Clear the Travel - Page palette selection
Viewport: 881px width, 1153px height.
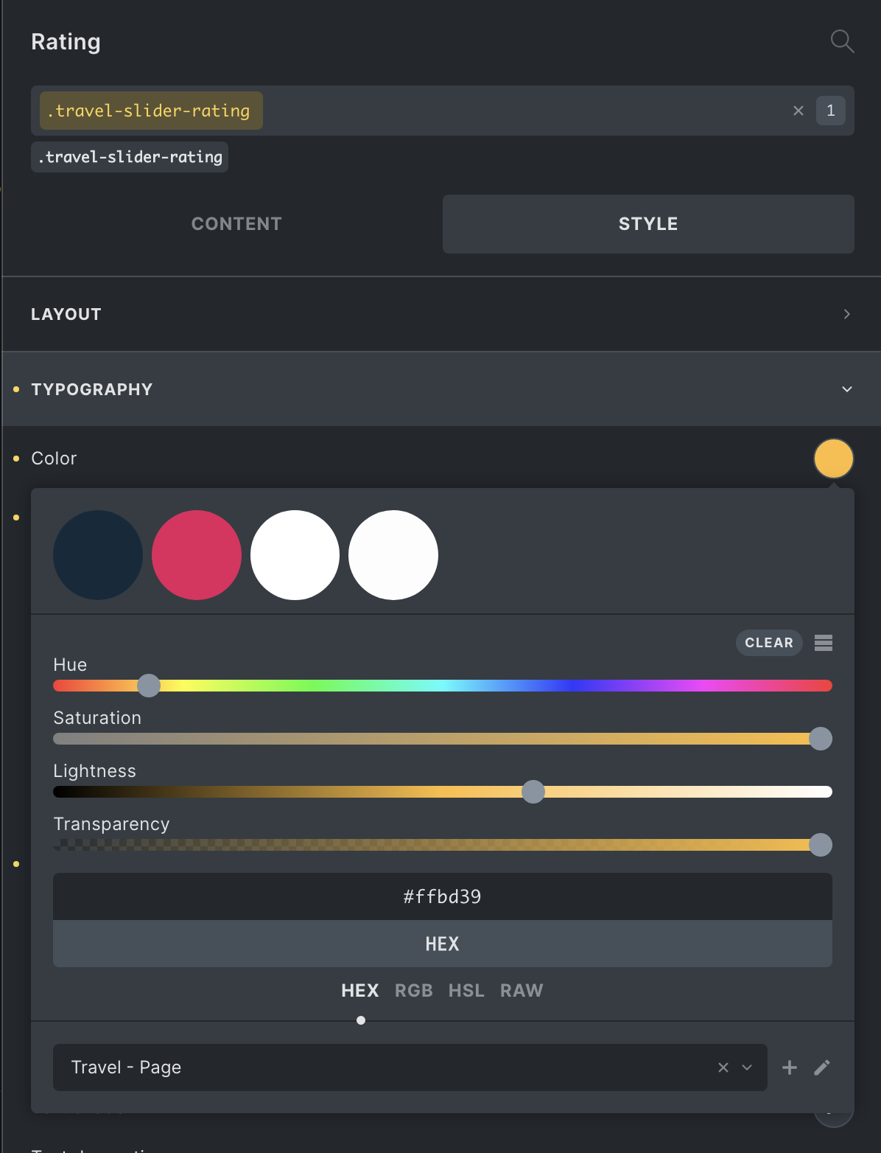(723, 1067)
